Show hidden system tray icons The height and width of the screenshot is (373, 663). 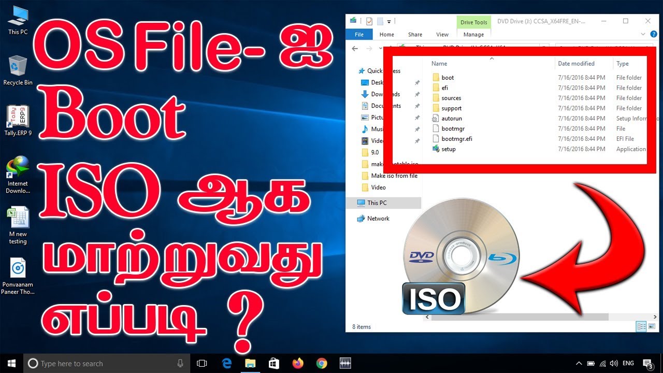pos(578,364)
